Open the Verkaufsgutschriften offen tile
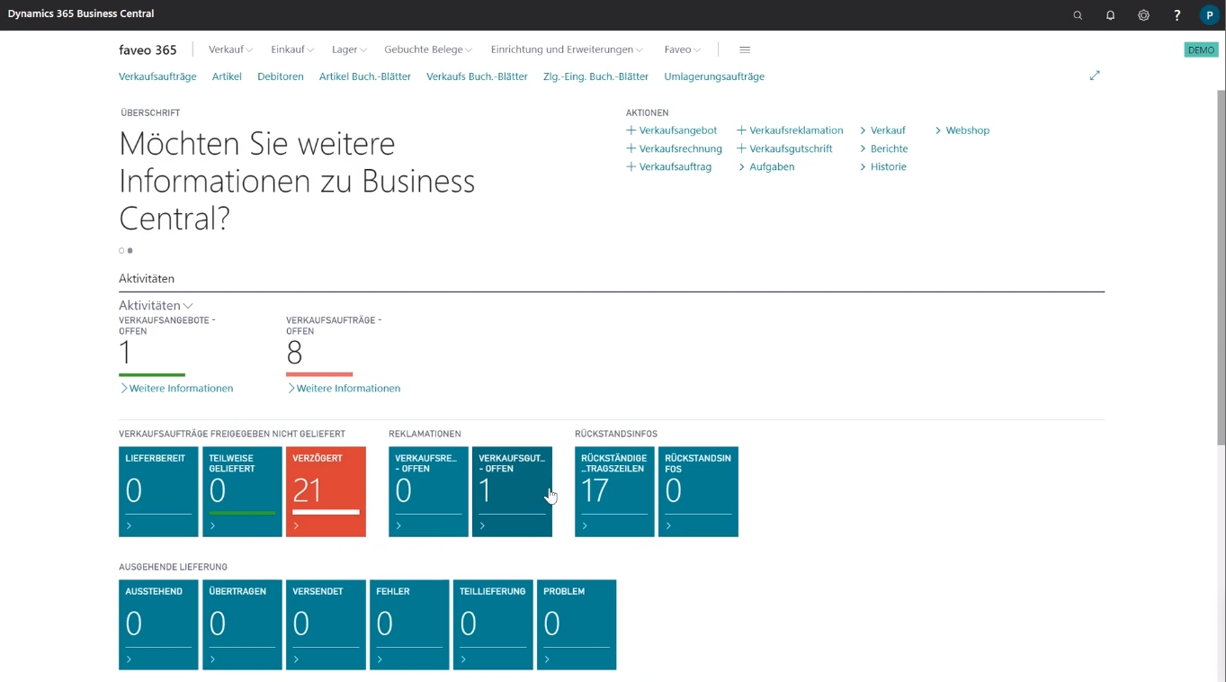 coord(512,492)
